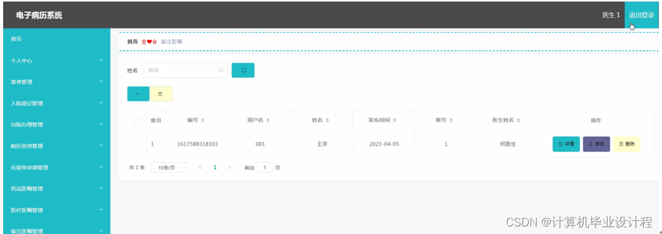Expand 医疗医嘱管理 sidebar menu
Screen dimensions: 662x234
pos(56,210)
